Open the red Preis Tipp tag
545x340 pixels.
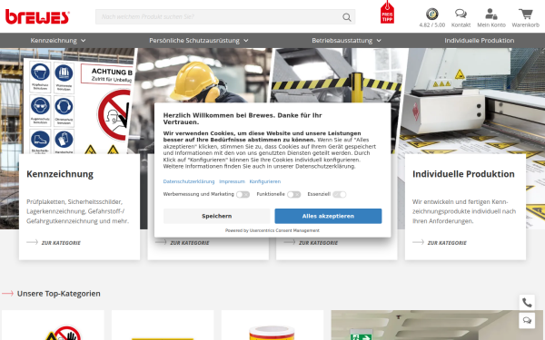tap(387, 12)
